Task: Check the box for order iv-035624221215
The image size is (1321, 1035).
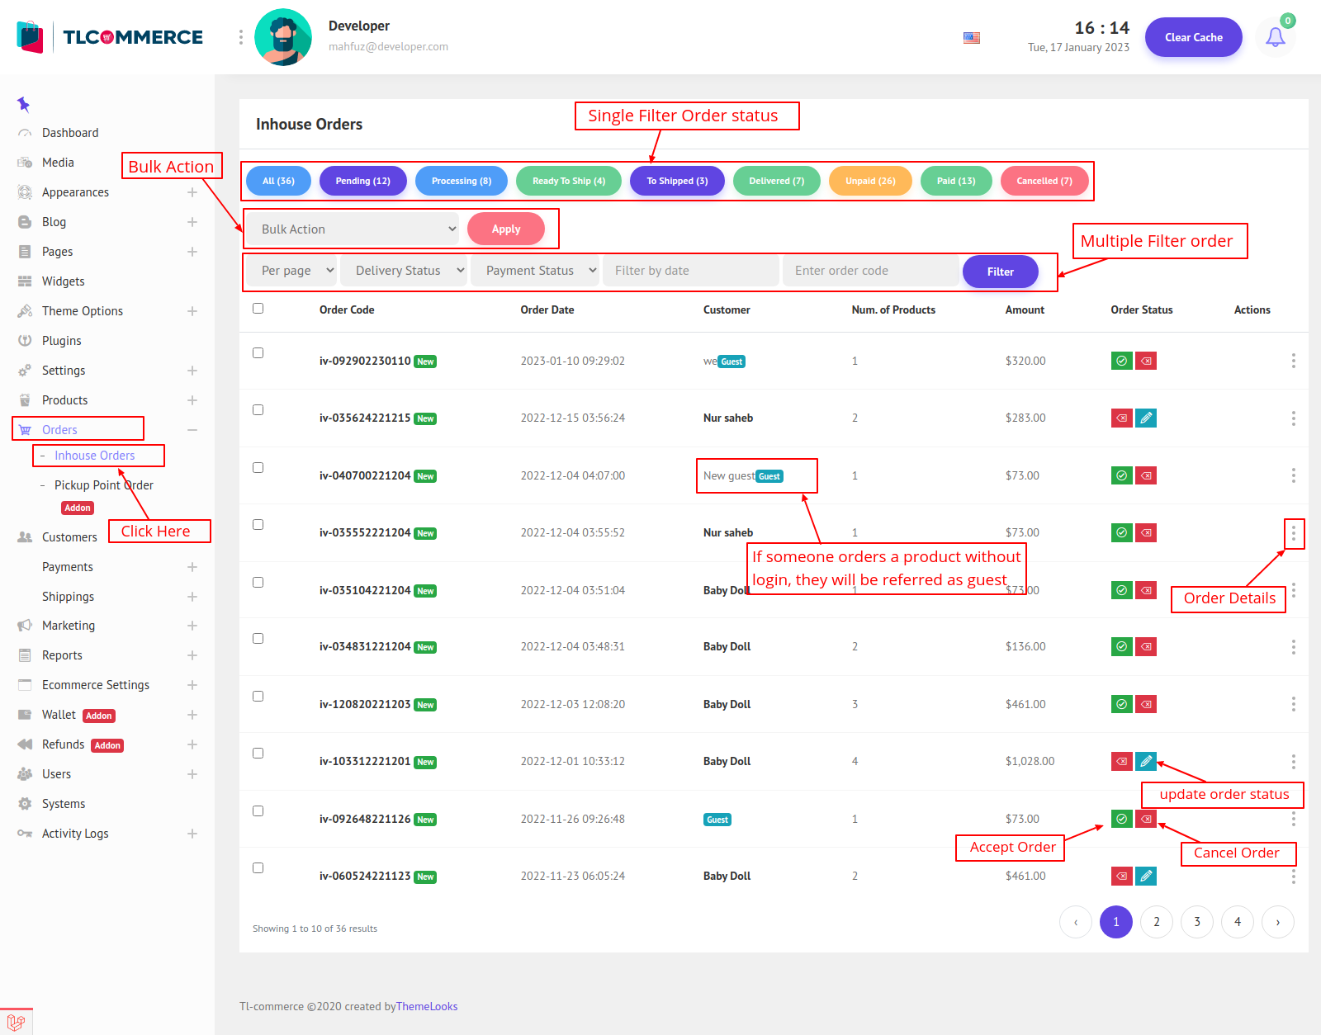Action: tap(258, 410)
